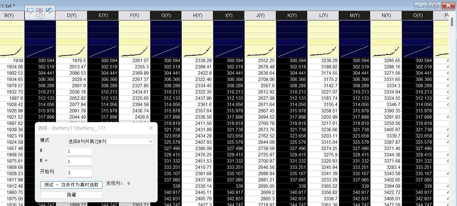Click the edit comment pencil icon
The height and width of the screenshot is (206, 457).
[49, 10]
